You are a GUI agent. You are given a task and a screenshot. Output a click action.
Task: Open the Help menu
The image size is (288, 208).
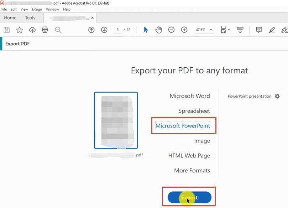(x=67, y=9)
